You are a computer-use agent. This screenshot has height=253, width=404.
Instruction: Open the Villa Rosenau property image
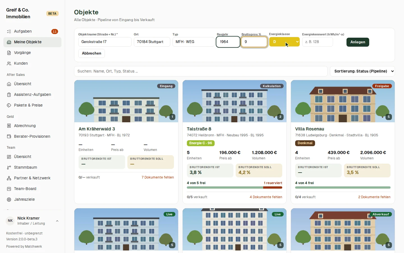343,101
